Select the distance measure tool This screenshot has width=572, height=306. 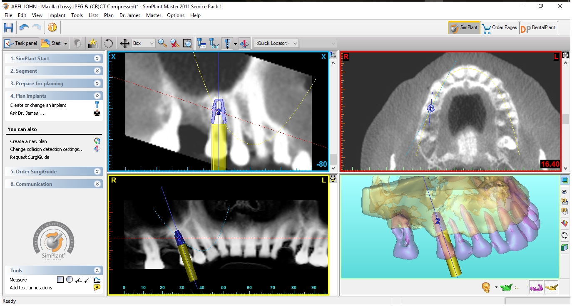tap(88, 280)
